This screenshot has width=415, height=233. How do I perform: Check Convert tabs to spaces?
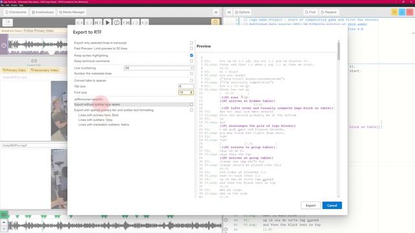pos(191,80)
